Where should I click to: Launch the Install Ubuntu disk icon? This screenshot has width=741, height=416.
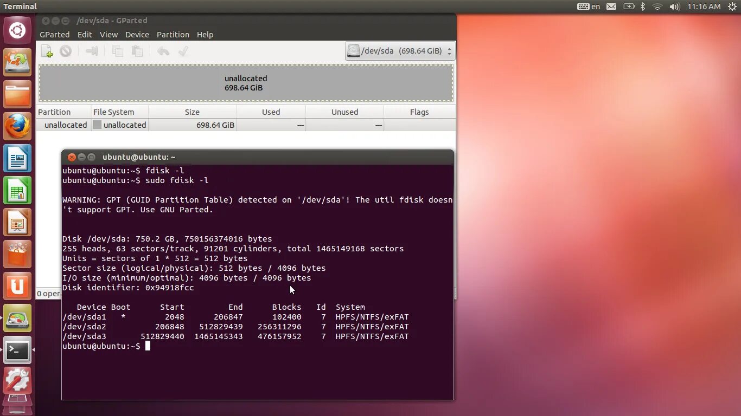[x=17, y=62]
